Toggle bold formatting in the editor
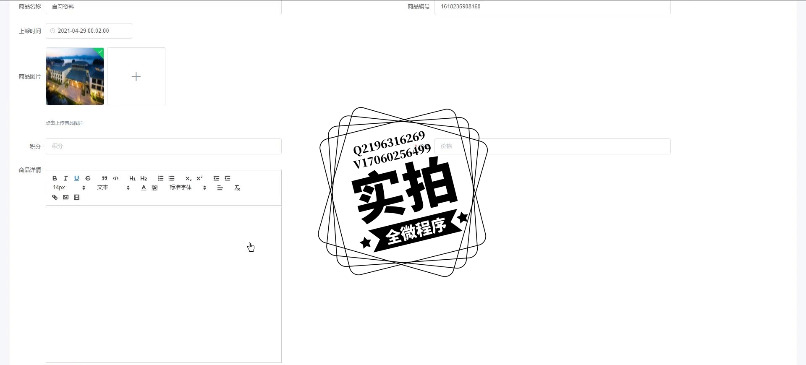 (55, 178)
